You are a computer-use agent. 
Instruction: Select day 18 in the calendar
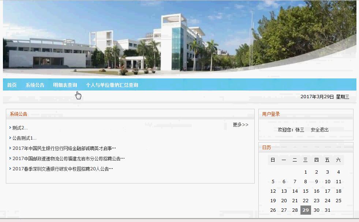[x=339, y=191]
